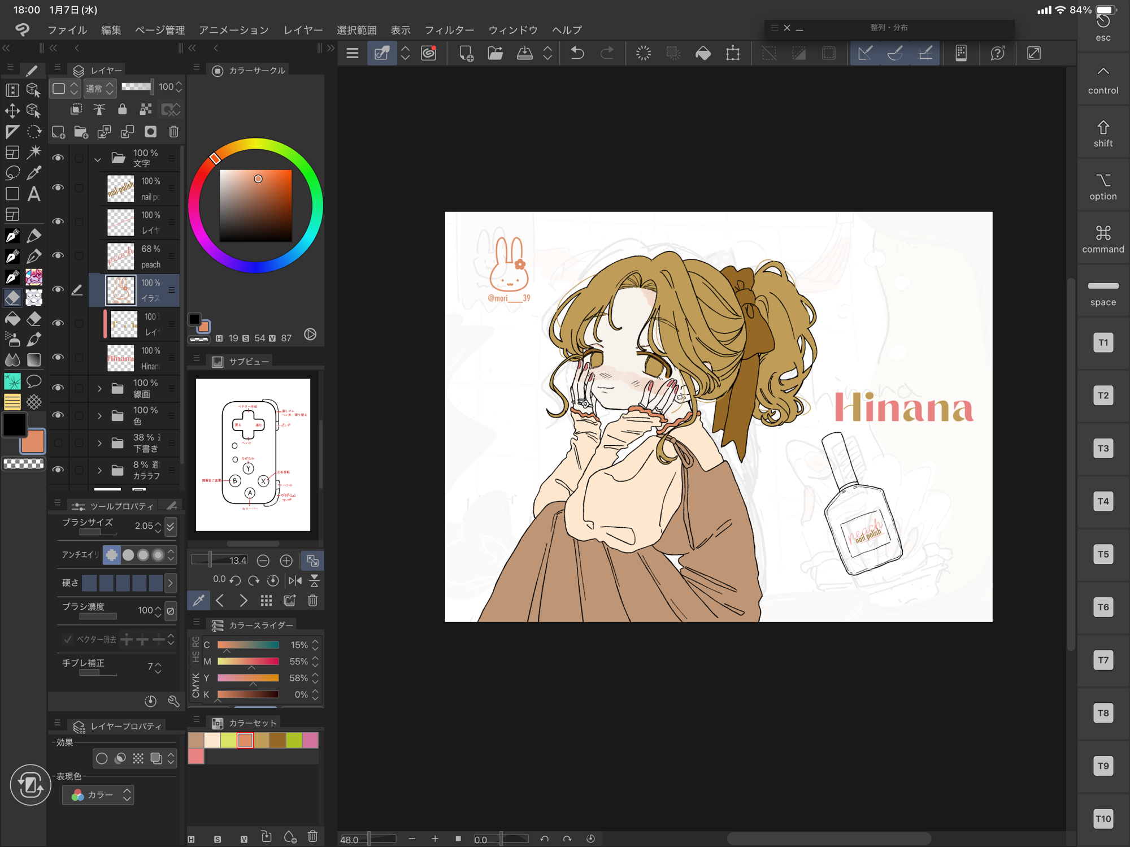This screenshot has height=847, width=1130.
Task: Select the Text tool in toolbox
Action: click(x=34, y=194)
